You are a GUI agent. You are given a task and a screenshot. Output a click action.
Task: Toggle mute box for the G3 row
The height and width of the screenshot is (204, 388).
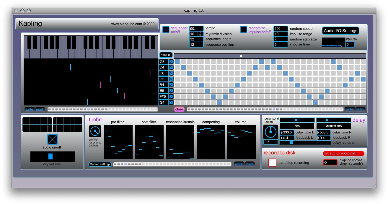171,62
